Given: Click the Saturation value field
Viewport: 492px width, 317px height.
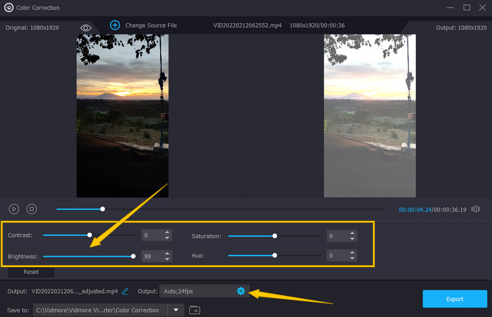Looking at the screenshot, I should pyautogui.click(x=342, y=236).
